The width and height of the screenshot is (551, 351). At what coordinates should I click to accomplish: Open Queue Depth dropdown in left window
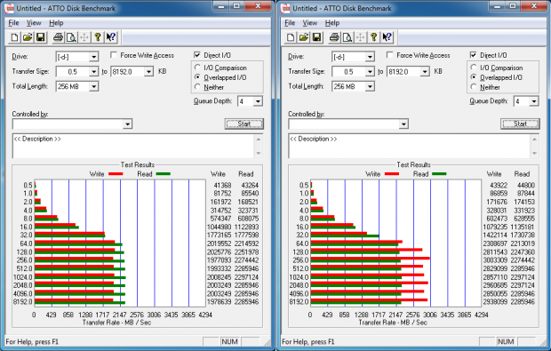258,101
